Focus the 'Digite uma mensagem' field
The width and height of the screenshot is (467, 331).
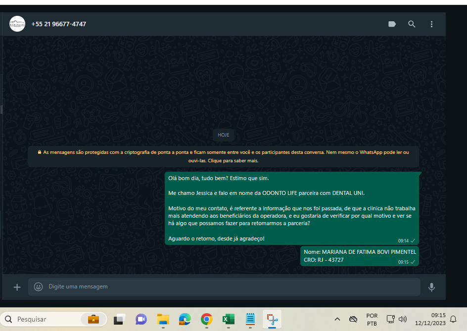[224, 286]
